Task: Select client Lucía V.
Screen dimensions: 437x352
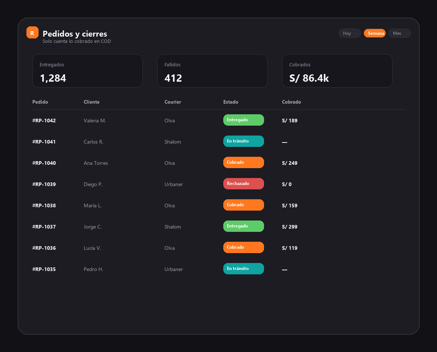Action: click(x=92, y=248)
